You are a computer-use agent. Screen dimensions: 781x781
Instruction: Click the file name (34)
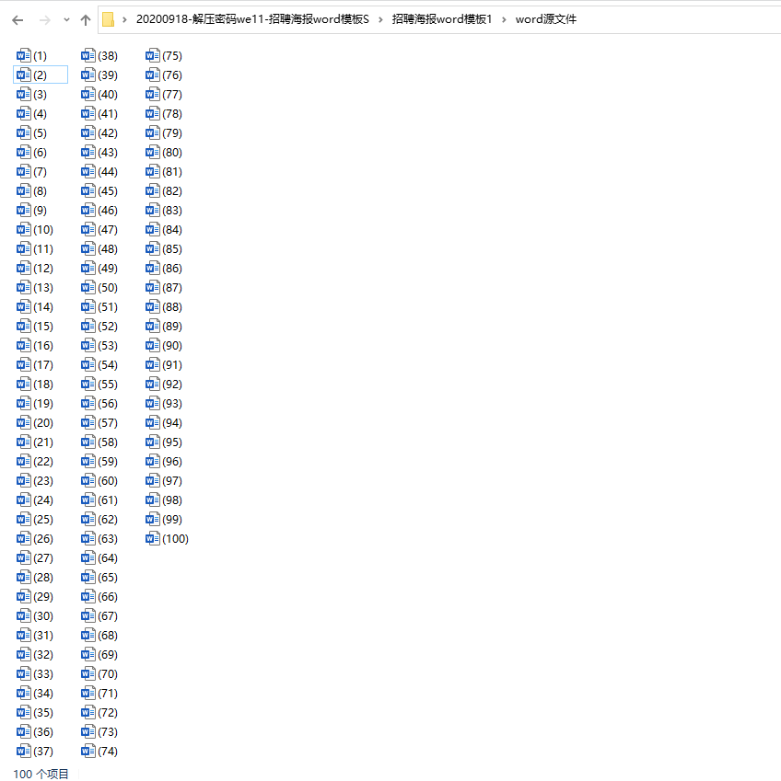43,693
